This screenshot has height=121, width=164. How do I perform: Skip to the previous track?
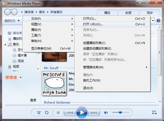coord(70,112)
